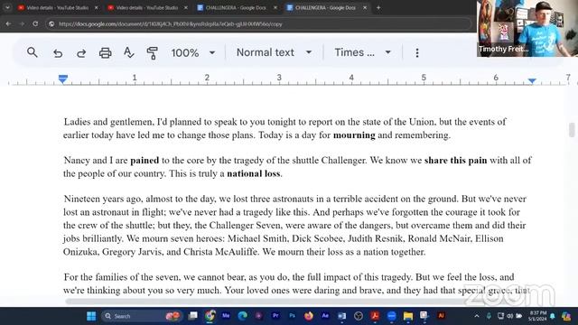The height and width of the screenshot is (325, 578).
Task: Click the microphone icon in system tray
Action: 489,316
